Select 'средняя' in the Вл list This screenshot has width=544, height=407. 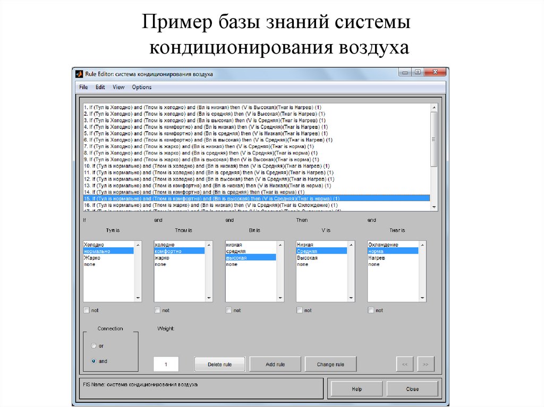[251, 252]
